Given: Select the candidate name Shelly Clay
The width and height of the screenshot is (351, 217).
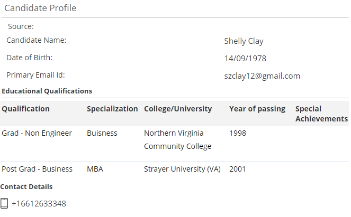Looking at the screenshot, I should pos(244,41).
